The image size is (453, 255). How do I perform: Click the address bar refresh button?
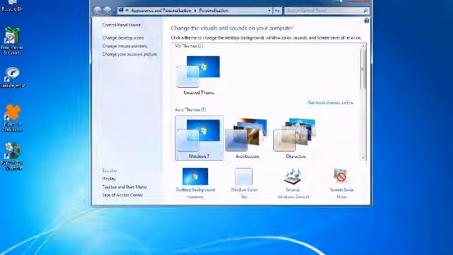click(277, 11)
